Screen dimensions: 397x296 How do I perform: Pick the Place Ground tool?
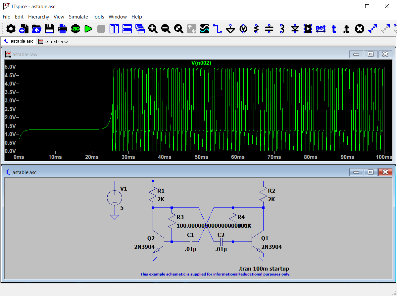point(230,29)
